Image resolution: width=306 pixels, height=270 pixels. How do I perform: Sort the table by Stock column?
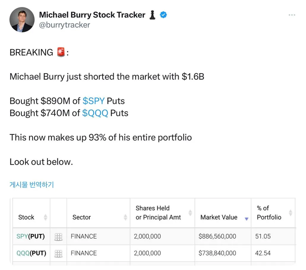45,217
